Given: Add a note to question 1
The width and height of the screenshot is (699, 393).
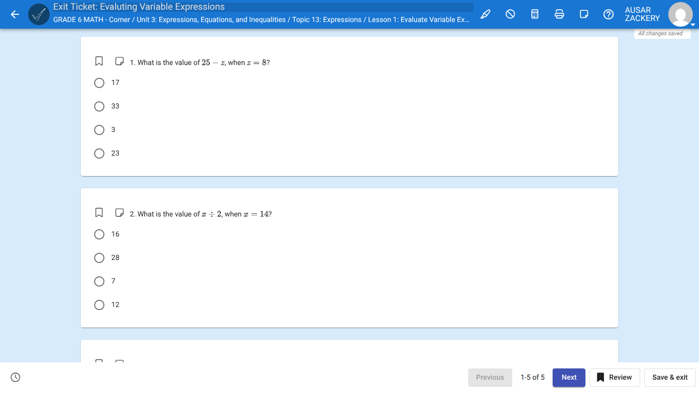Looking at the screenshot, I should (x=119, y=61).
